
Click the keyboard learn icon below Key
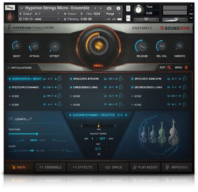99,154
